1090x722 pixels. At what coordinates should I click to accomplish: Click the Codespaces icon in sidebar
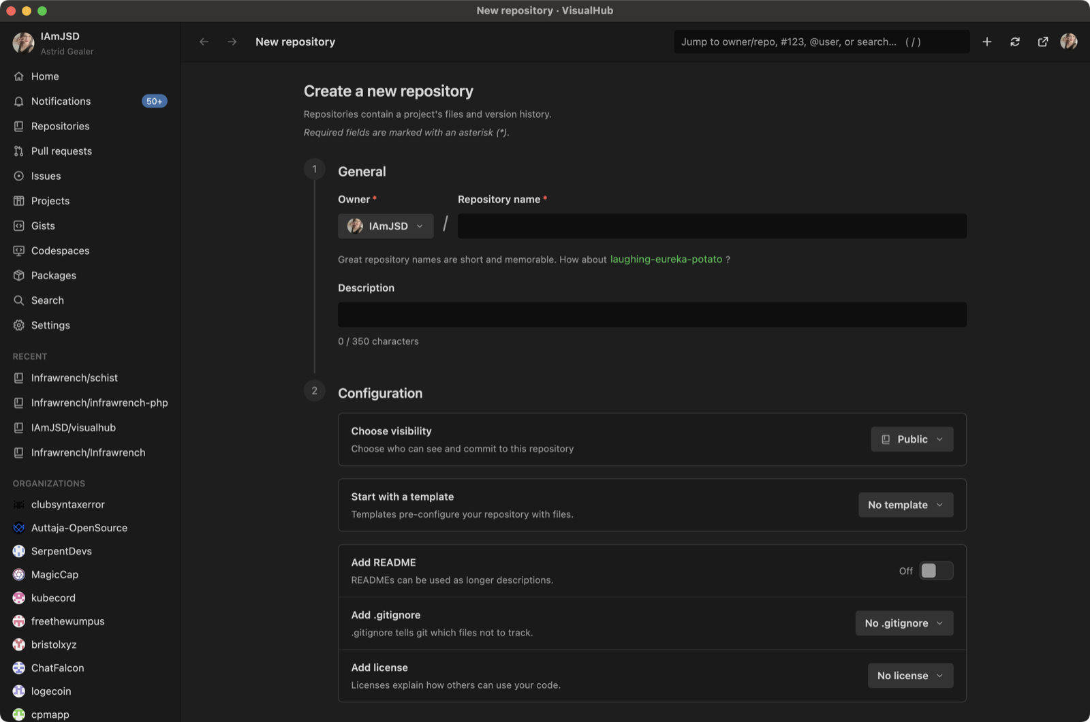pyautogui.click(x=19, y=251)
